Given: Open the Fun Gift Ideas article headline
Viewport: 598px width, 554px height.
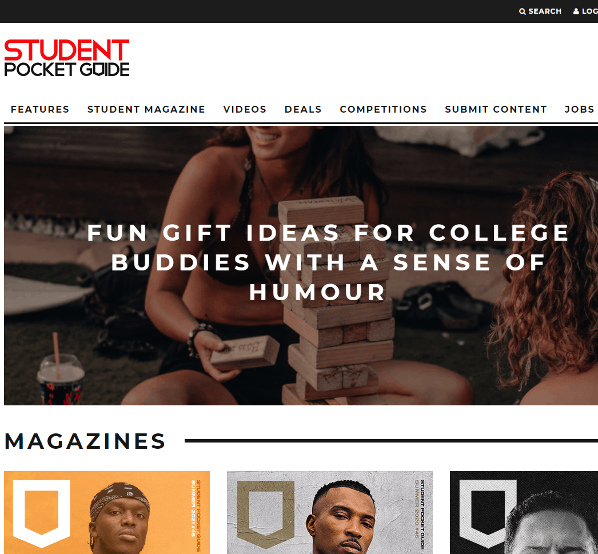Looking at the screenshot, I should point(328,262).
